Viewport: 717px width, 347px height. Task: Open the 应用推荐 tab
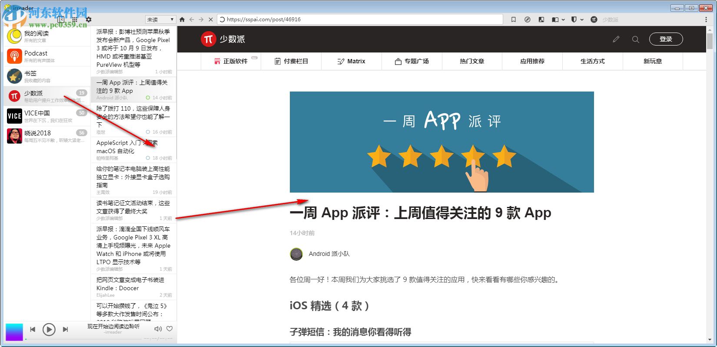click(x=532, y=61)
